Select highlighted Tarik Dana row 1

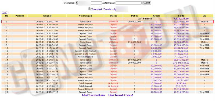point(108,22)
